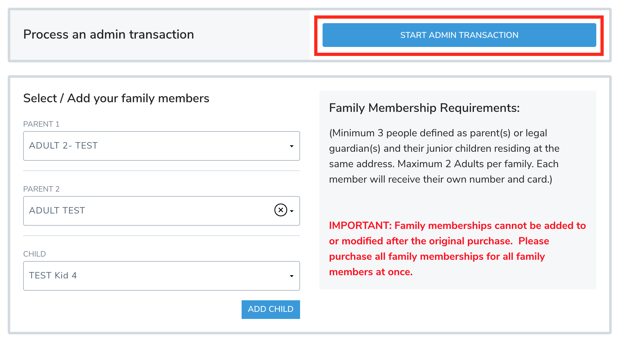Image resolution: width=622 pixels, height=344 pixels.
Task: Click the PARENT 2 field label
Action: 41,189
